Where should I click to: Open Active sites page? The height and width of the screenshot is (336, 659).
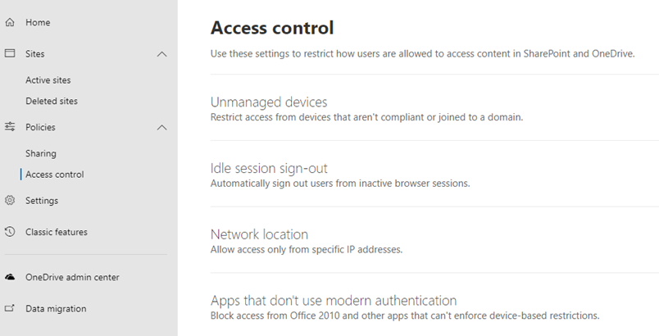pyautogui.click(x=48, y=80)
